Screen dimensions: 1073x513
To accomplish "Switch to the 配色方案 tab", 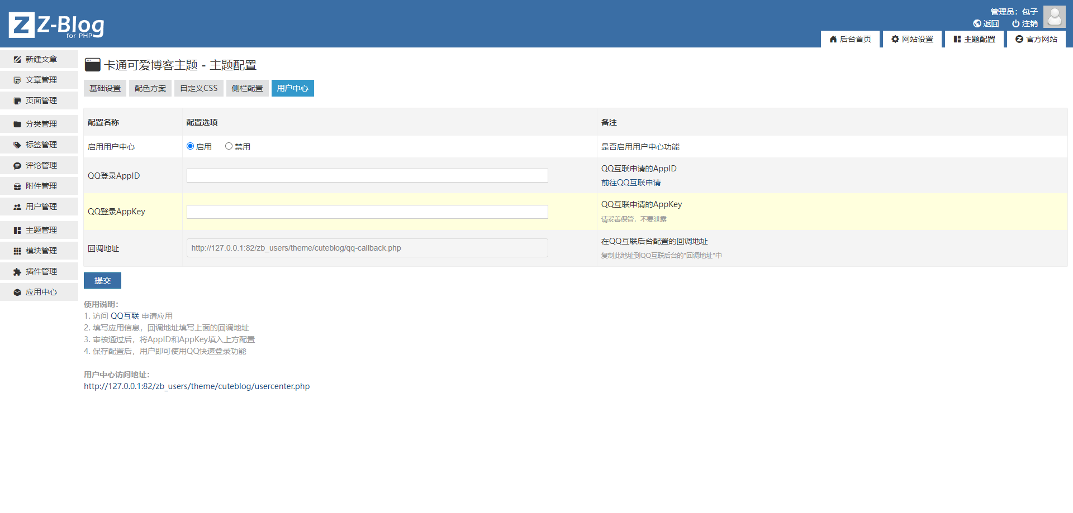I will [x=150, y=88].
